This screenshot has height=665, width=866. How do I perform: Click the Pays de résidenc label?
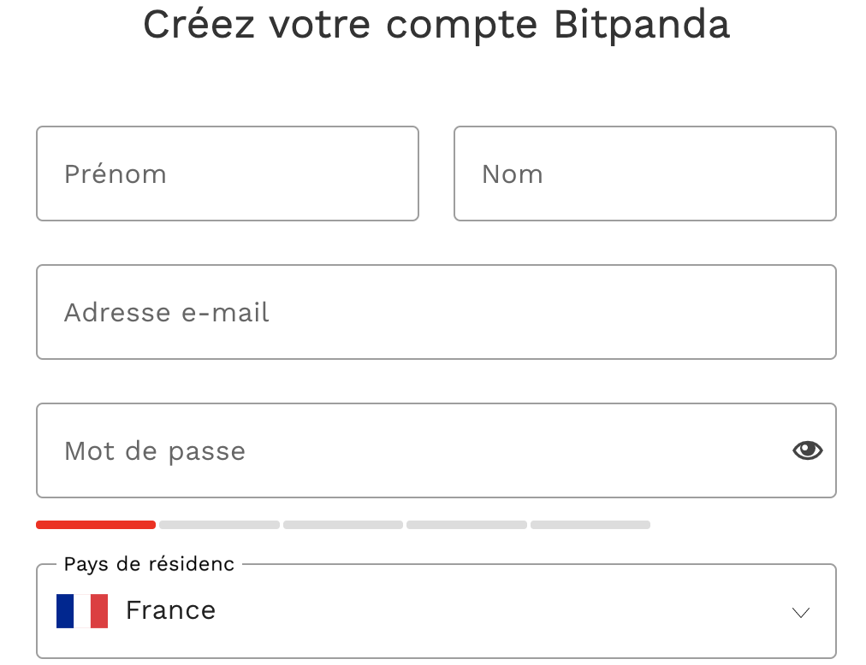point(147,564)
